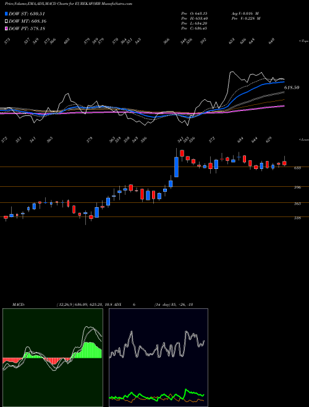Click the 596 price level label
Screen dimensions: 309x407
pyautogui.click(x=297, y=187)
